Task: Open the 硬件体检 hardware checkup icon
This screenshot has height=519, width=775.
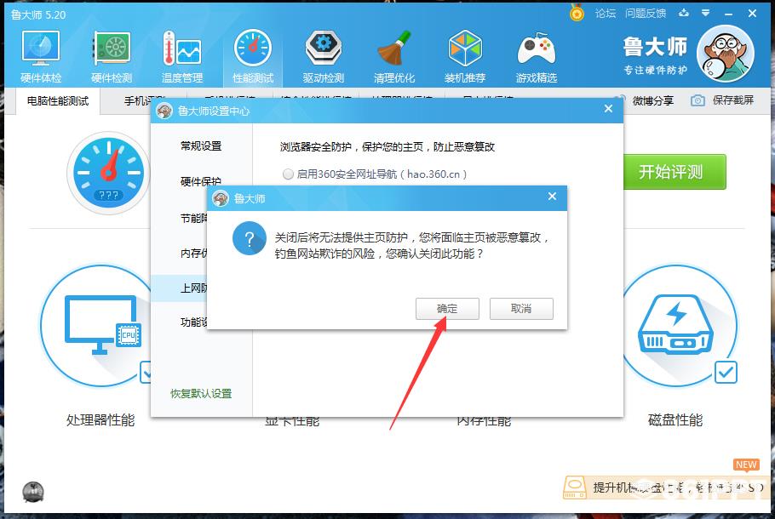Action: tap(41, 56)
